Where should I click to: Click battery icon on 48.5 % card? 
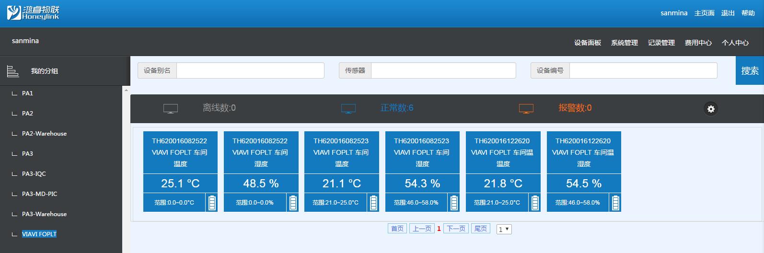[x=293, y=203]
